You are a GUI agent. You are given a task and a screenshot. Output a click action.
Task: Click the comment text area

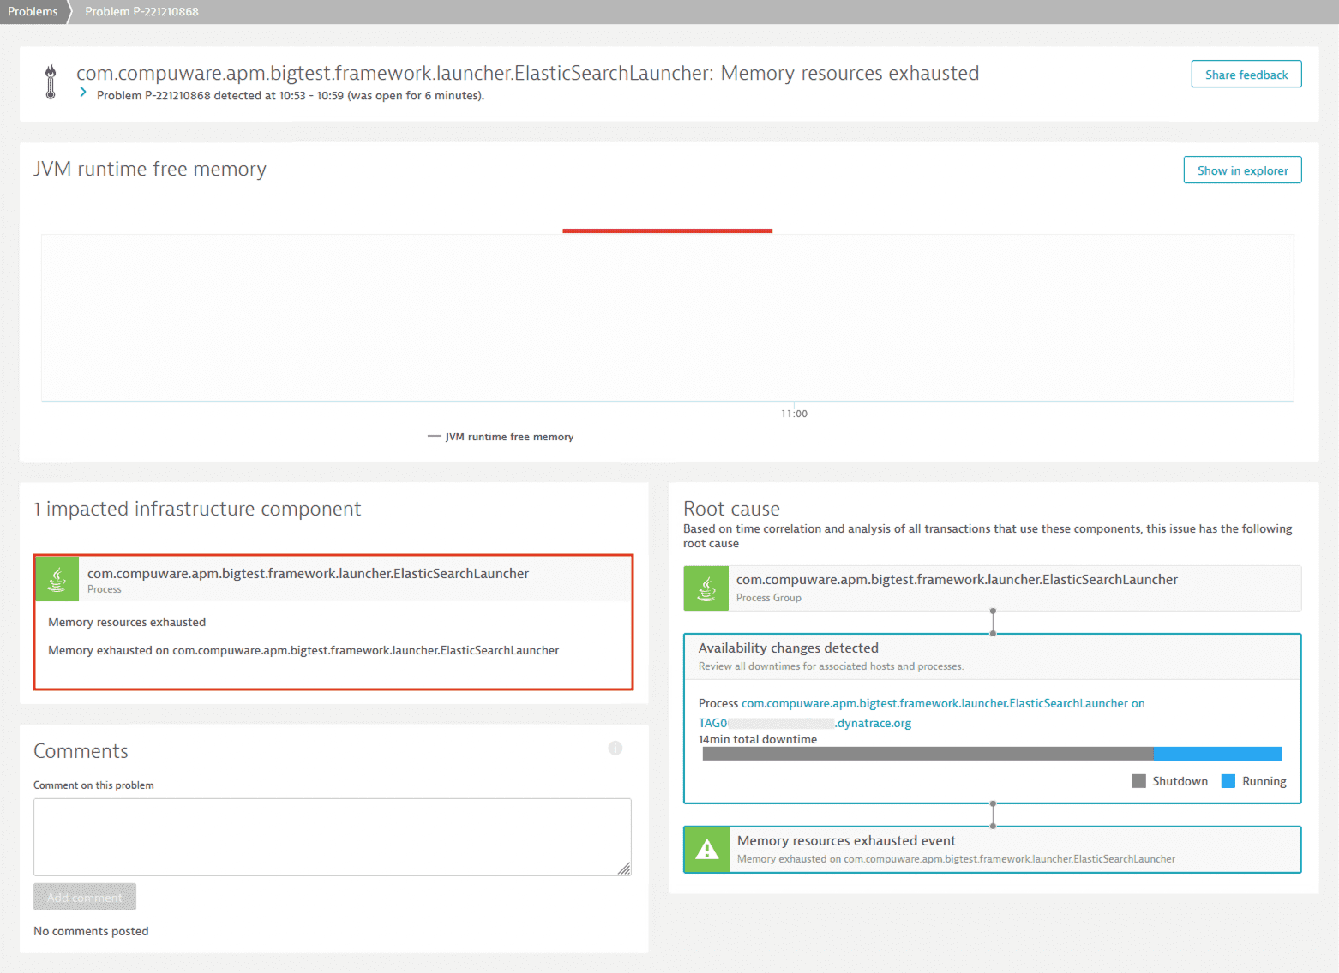333,837
